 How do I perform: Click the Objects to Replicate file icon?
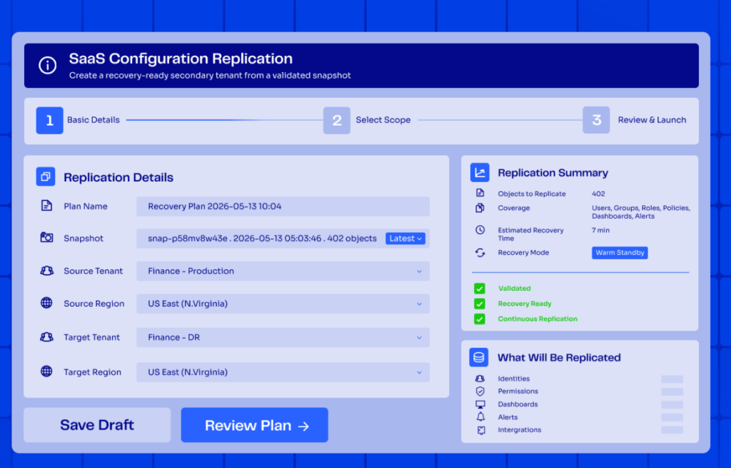tap(480, 193)
